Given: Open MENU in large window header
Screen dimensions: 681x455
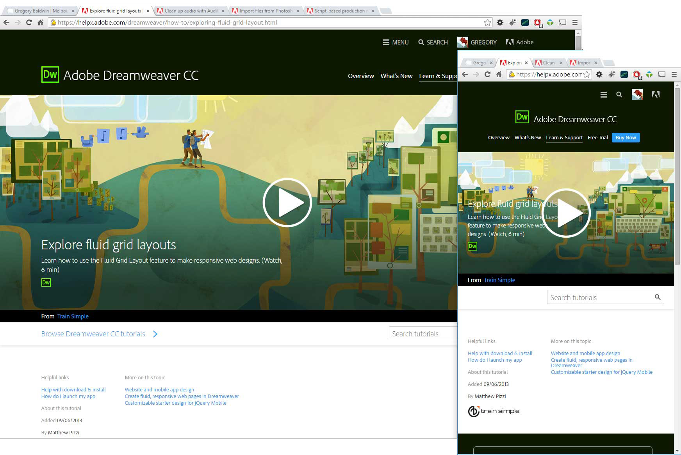Looking at the screenshot, I should (396, 42).
